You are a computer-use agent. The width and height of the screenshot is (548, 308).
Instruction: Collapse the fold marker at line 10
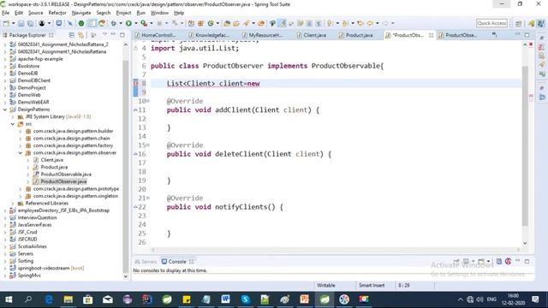click(148, 101)
